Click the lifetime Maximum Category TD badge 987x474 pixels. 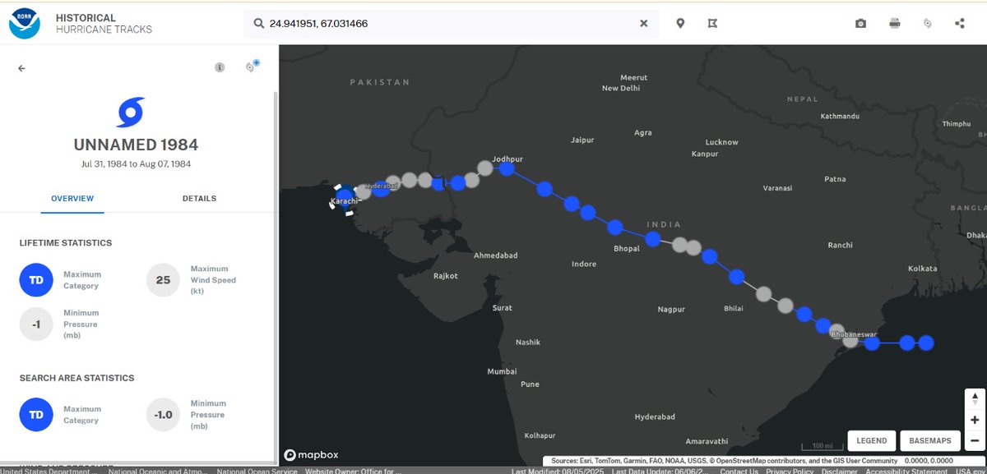coord(36,280)
